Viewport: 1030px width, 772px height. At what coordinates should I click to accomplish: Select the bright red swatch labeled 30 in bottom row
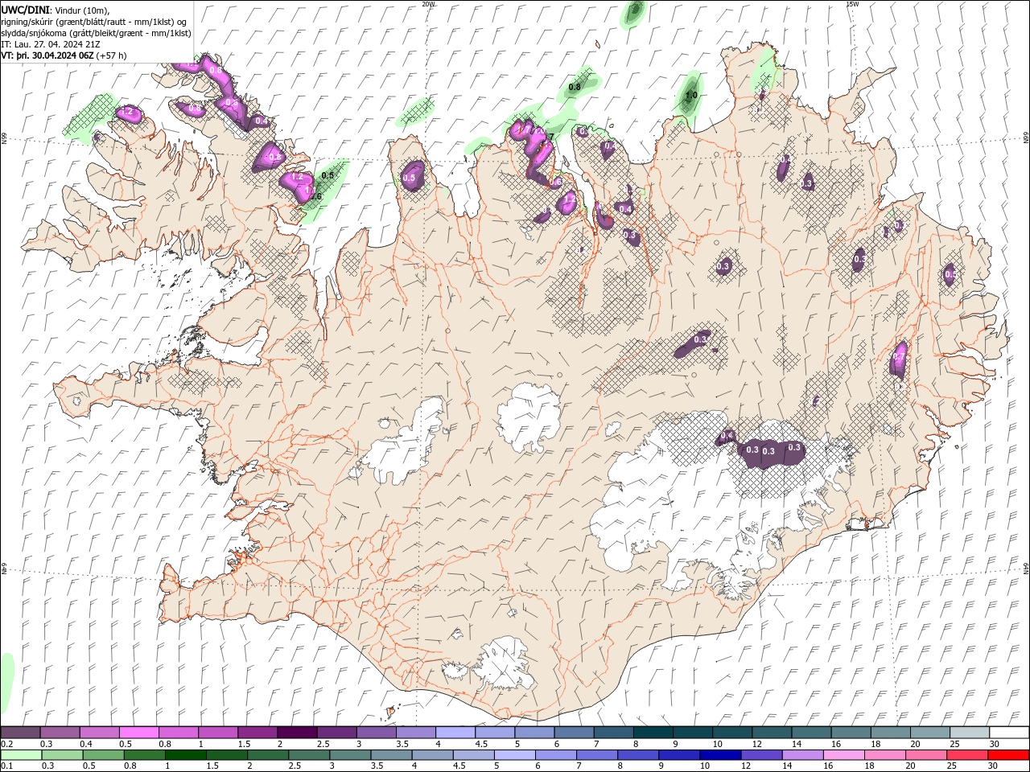click(x=1008, y=755)
